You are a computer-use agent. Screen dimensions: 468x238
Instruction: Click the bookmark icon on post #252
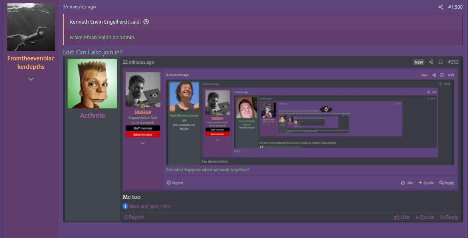(440, 62)
